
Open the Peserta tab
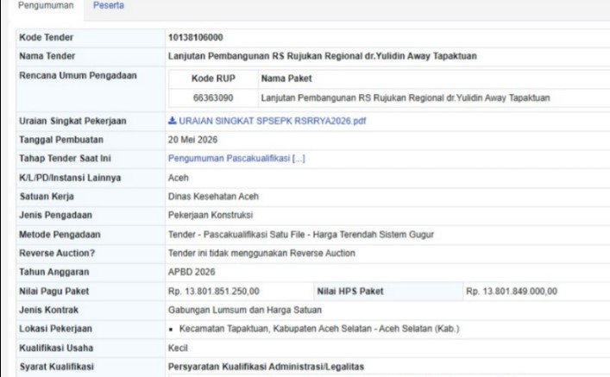pos(108,5)
